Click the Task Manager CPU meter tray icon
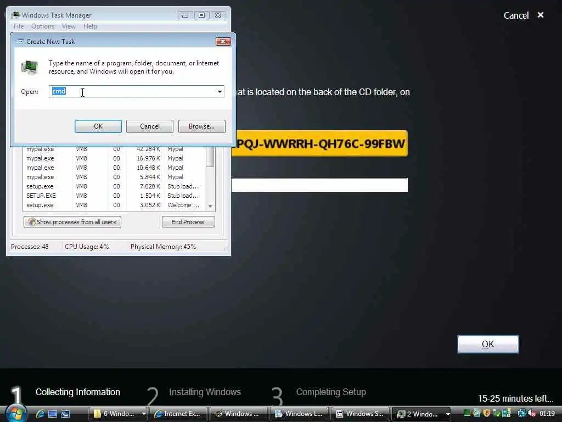Viewport: 562px width, 422px height. (x=467, y=413)
